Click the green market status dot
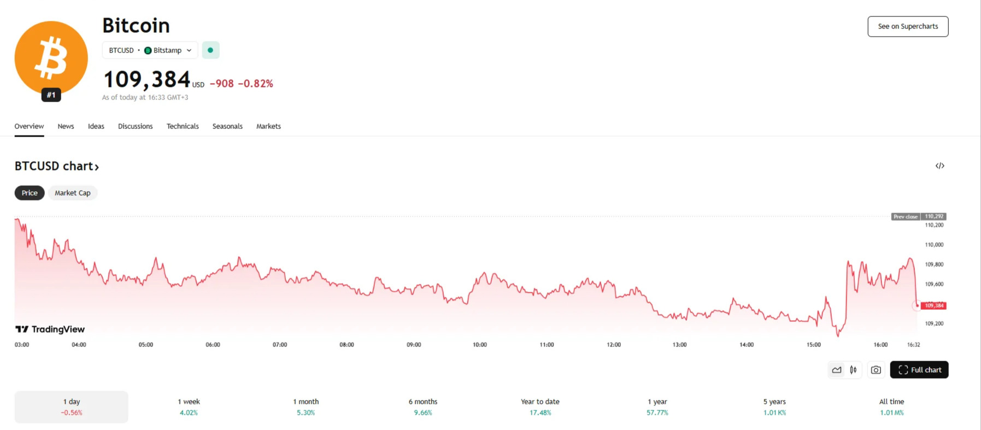Screen dimensions: 981x430 [x=210, y=50]
